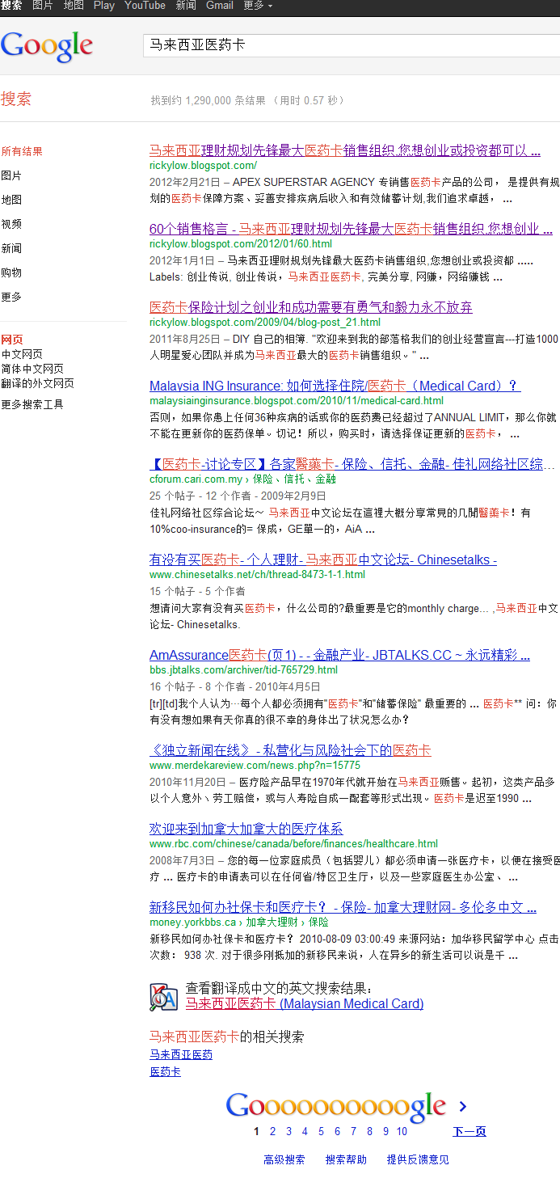Open Play in the top navigation bar

pos(104,6)
